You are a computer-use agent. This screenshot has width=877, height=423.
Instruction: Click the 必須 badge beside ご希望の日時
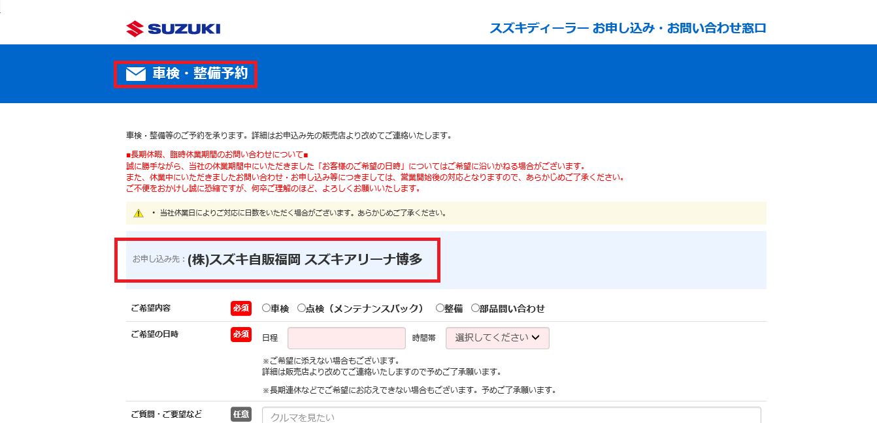(240, 334)
